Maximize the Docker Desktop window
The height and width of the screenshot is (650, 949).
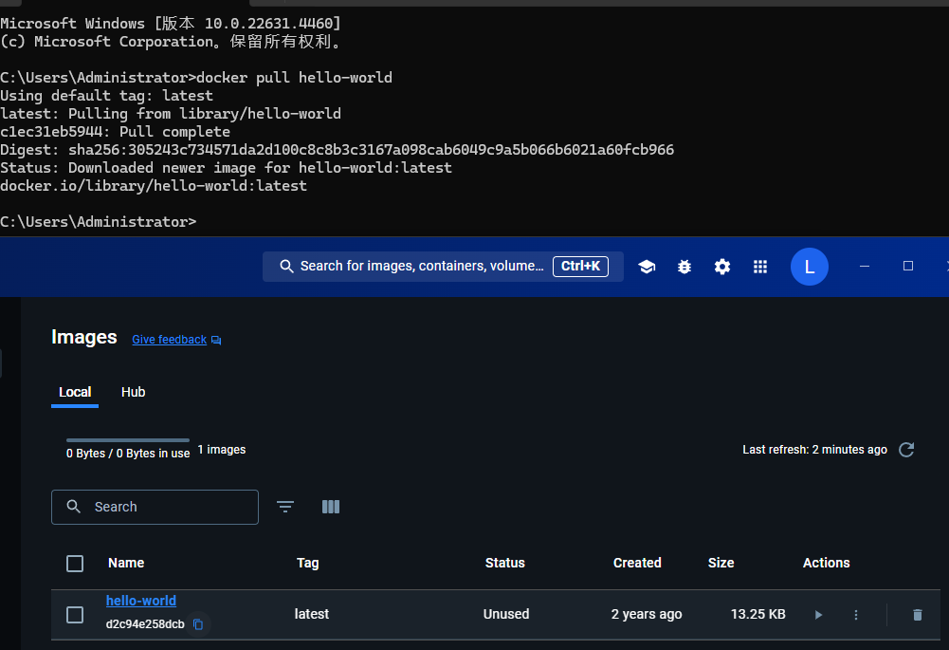coord(908,266)
